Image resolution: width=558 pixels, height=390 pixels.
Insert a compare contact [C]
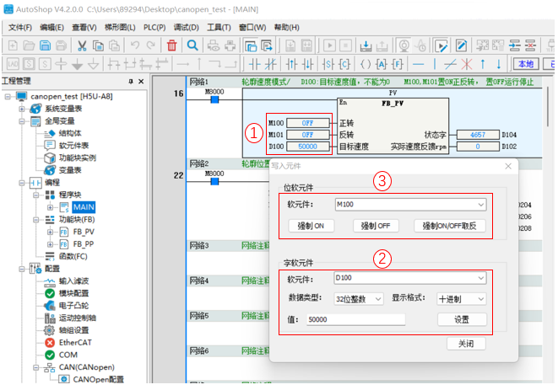click(x=344, y=64)
